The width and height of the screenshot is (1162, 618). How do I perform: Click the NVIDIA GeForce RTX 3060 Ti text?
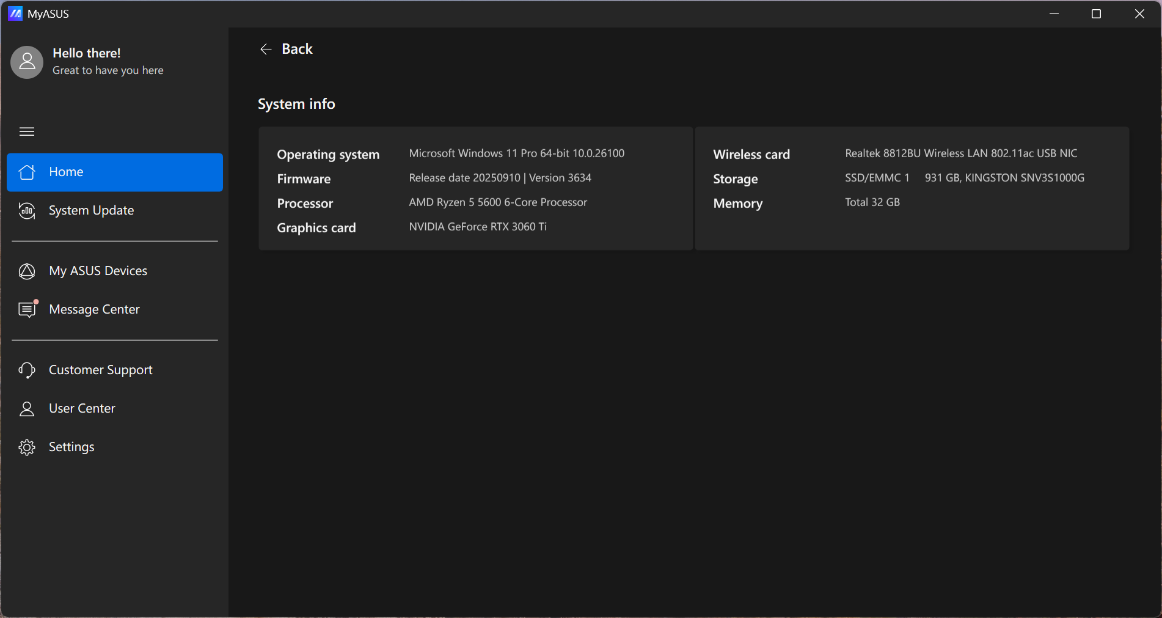[x=478, y=227]
